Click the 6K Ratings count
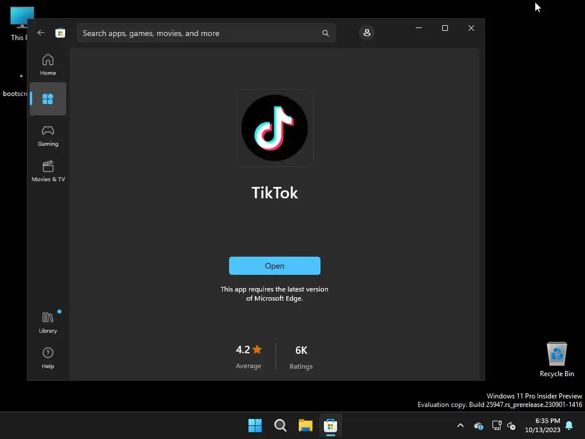Screen dimensions: 585x439 coord(301,357)
